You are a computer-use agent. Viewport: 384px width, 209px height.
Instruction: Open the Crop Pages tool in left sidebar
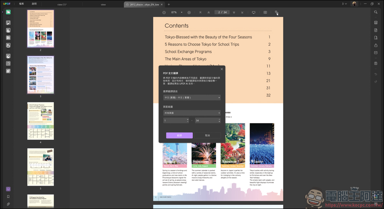pyautogui.click(x=8, y=63)
